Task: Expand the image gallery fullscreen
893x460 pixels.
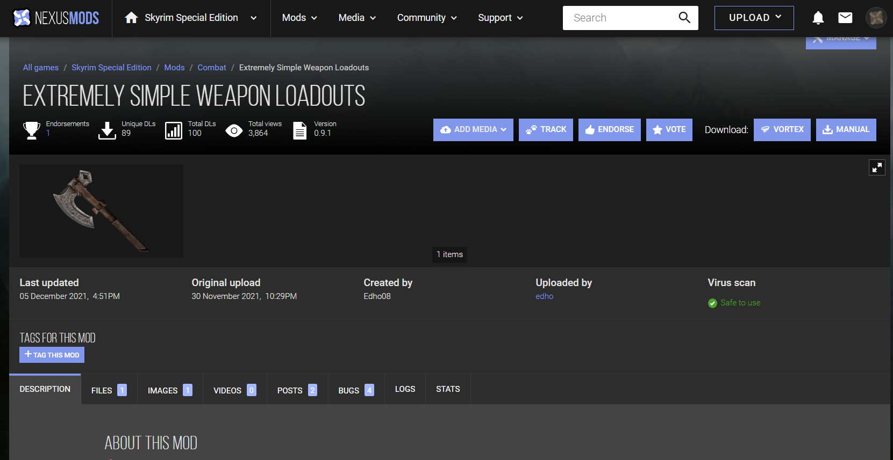Action: [x=877, y=168]
